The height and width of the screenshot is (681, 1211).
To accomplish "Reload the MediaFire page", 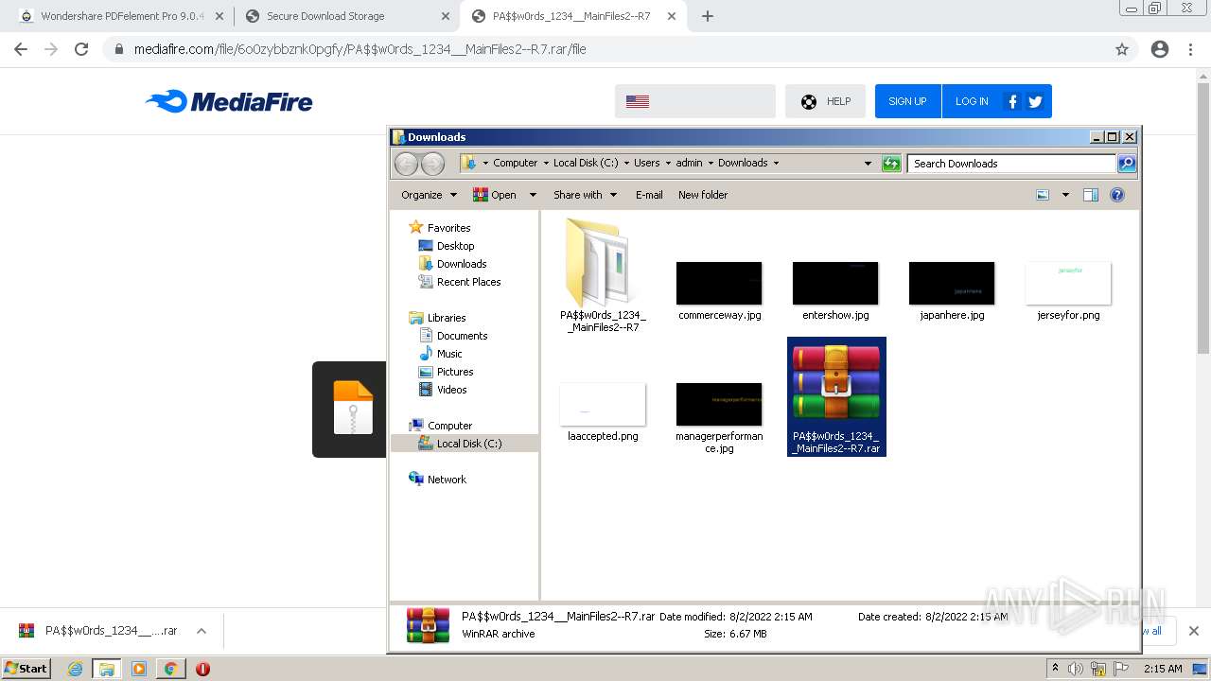I will click(x=81, y=49).
